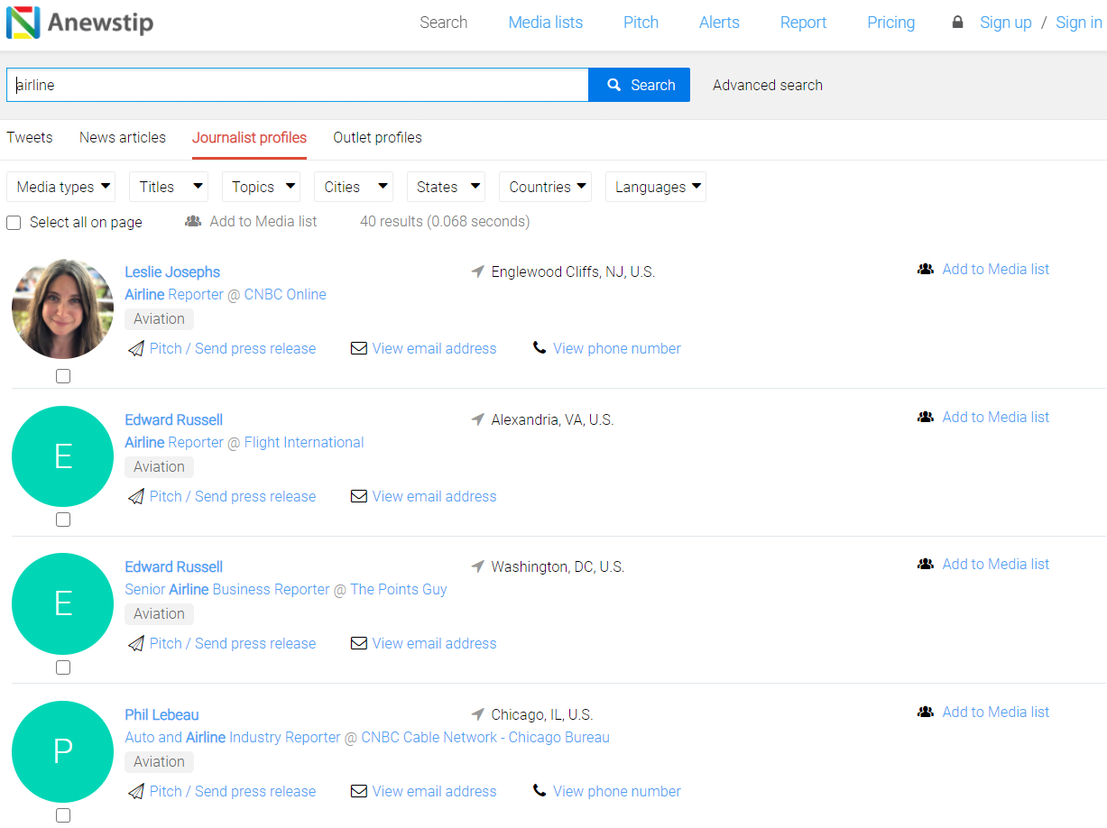Click media list people icon in Washington row
Viewport: 1107px width, 828px height.
point(926,564)
